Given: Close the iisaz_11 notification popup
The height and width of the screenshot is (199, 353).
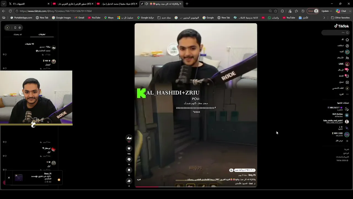Looking at the screenshot, I should [x=9, y=177].
